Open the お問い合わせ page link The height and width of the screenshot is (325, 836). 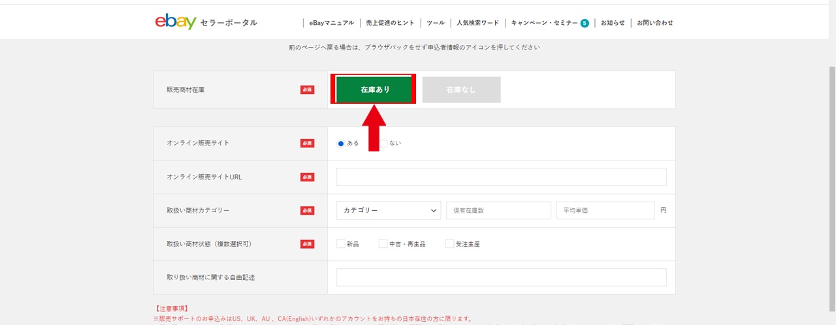click(655, 23)
